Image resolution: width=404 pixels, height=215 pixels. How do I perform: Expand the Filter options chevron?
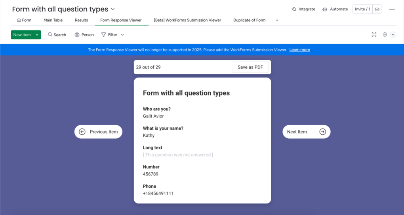pos(122,35)
